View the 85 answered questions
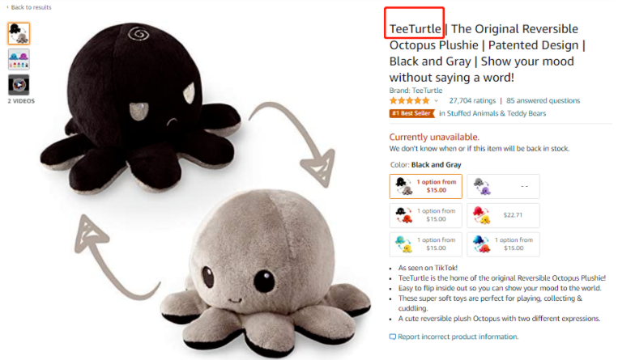Image resolution: width=618 pixels, height=360 pixels. coord(543,100)
